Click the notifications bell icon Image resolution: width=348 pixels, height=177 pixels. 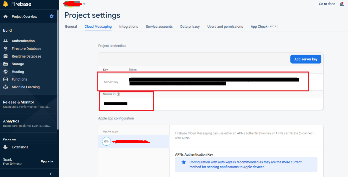point(342,4)
